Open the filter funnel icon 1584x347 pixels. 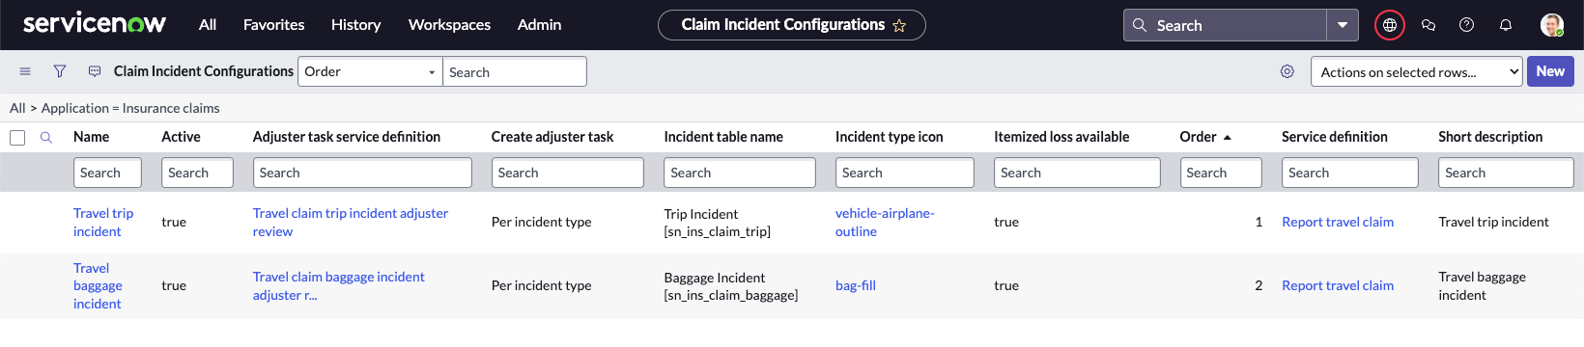click(x=60, y=71)
